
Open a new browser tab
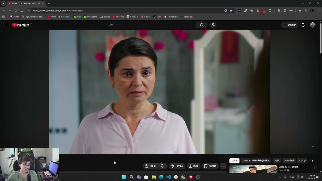(49, 3)
